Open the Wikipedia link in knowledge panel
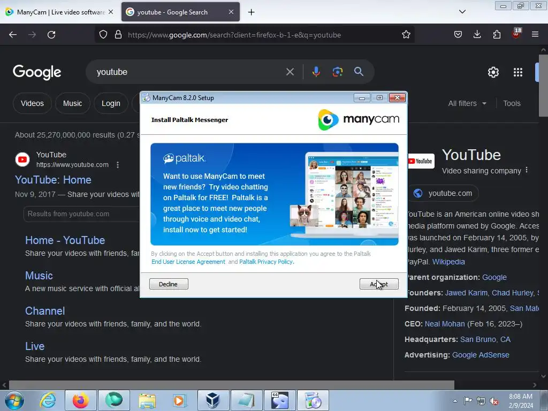Image resolution: width=548 pixels, height=411 pixels. [x=448, y=262]
